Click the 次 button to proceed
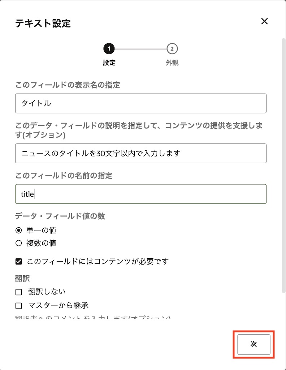Image resolution: width=286 pixels, height=370 pixels. click(x=253, y=344)
